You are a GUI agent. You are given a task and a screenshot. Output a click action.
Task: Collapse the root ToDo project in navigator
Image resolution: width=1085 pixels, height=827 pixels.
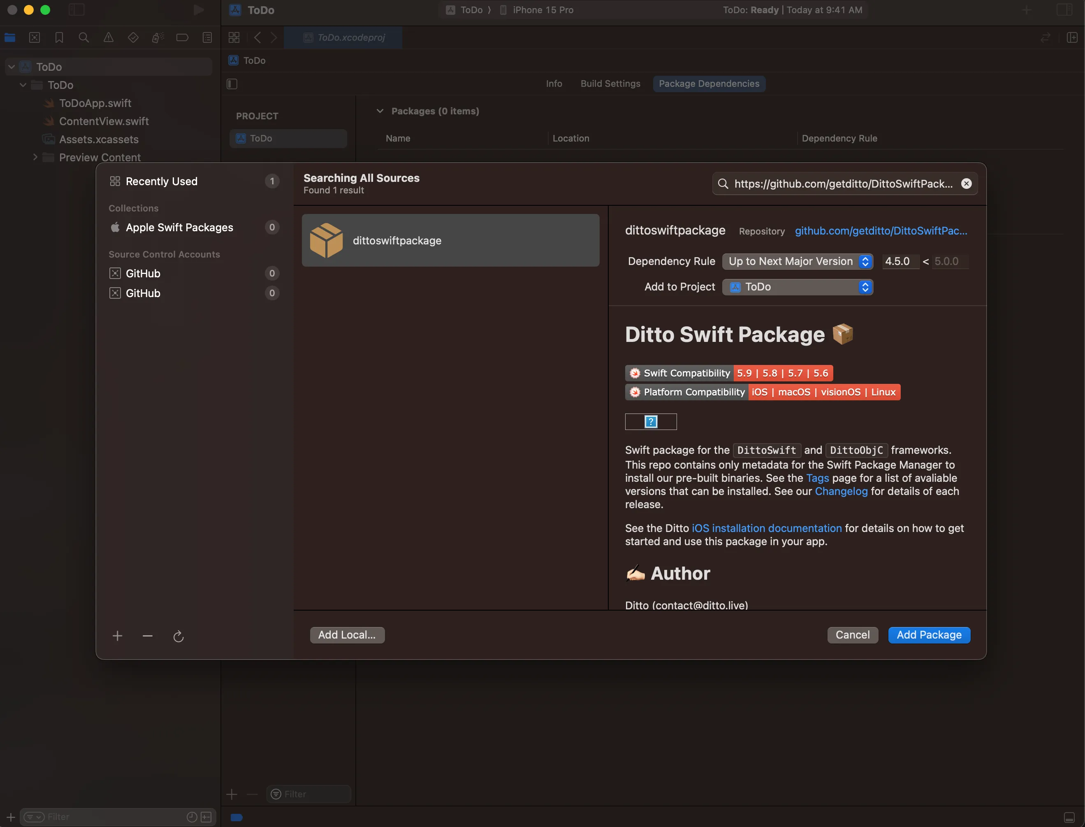click(12, 67)
